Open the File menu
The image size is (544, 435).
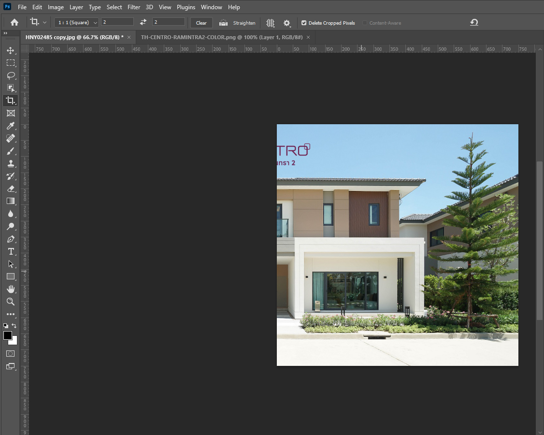(x=22, y=7)
